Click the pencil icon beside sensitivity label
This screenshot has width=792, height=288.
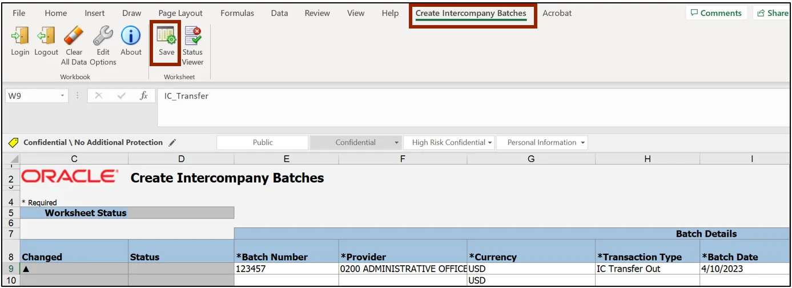pyautogui.click(x=172, y=143)
